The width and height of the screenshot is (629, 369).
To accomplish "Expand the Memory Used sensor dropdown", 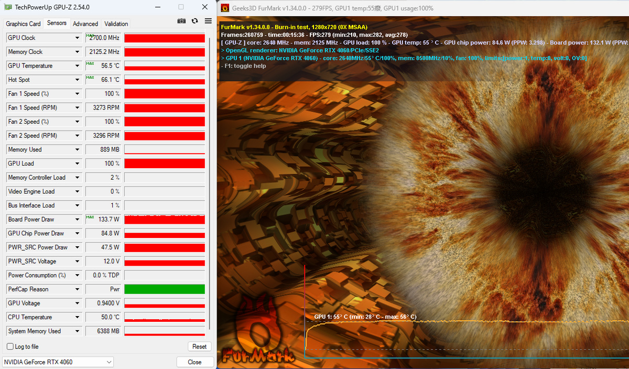I will click(x=78, y=149).
